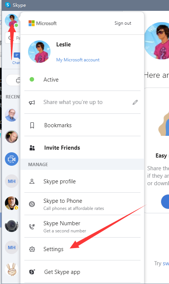Click the user avatar at top-left of Skype
169x284 pixels.
pos(12,21)
